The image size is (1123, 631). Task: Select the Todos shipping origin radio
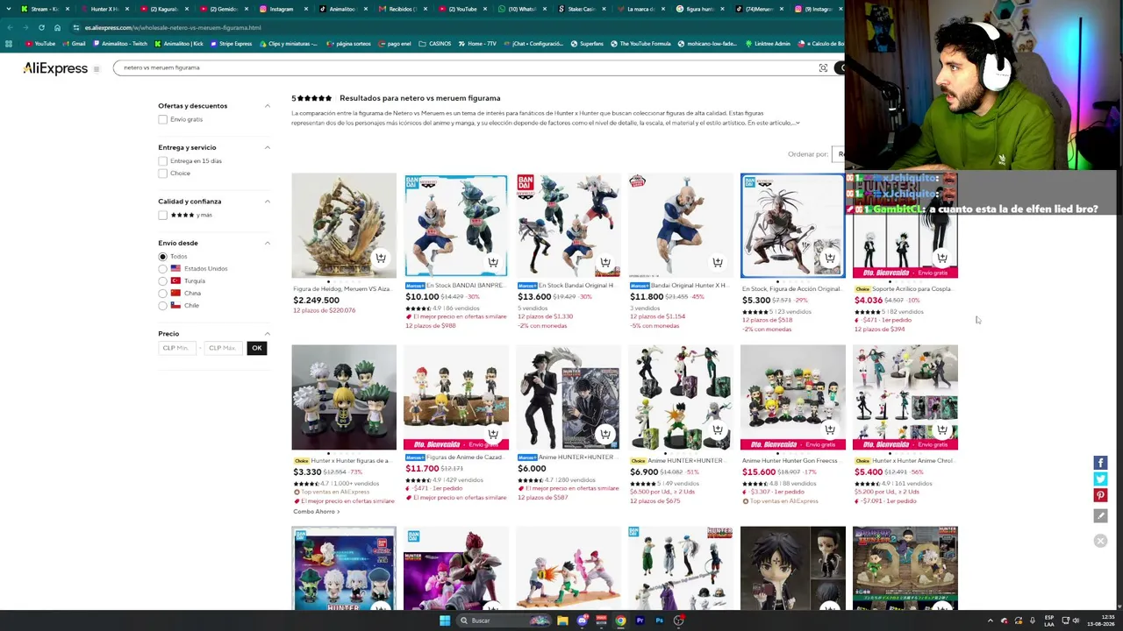coord(162,257)
